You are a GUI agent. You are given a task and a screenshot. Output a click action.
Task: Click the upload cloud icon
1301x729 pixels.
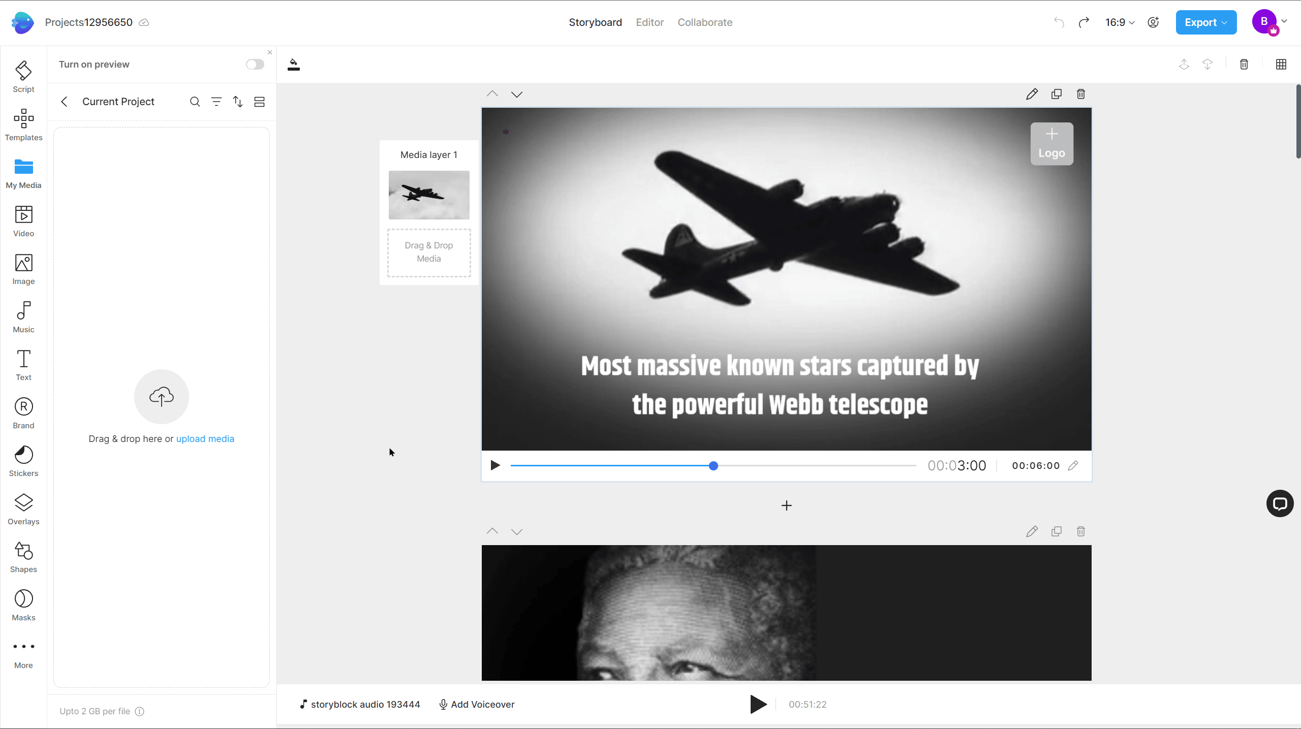(162, 396)
